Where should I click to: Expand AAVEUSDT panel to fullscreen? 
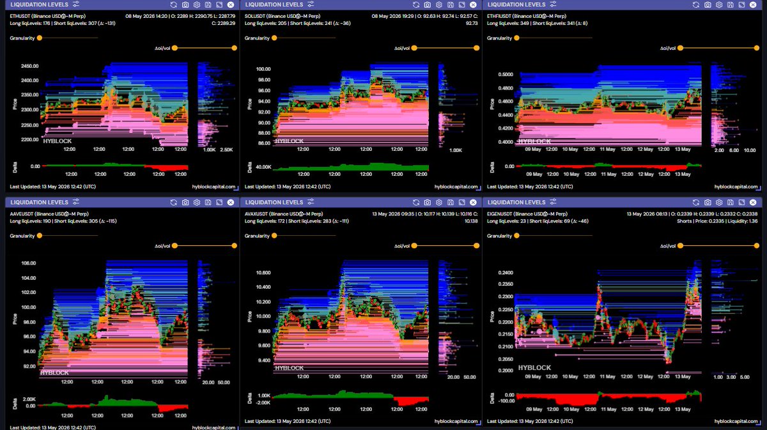[219, 202]
